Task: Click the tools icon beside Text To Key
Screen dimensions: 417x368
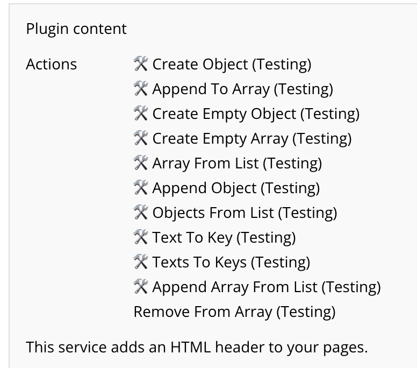Action: [x=140, y=237]
